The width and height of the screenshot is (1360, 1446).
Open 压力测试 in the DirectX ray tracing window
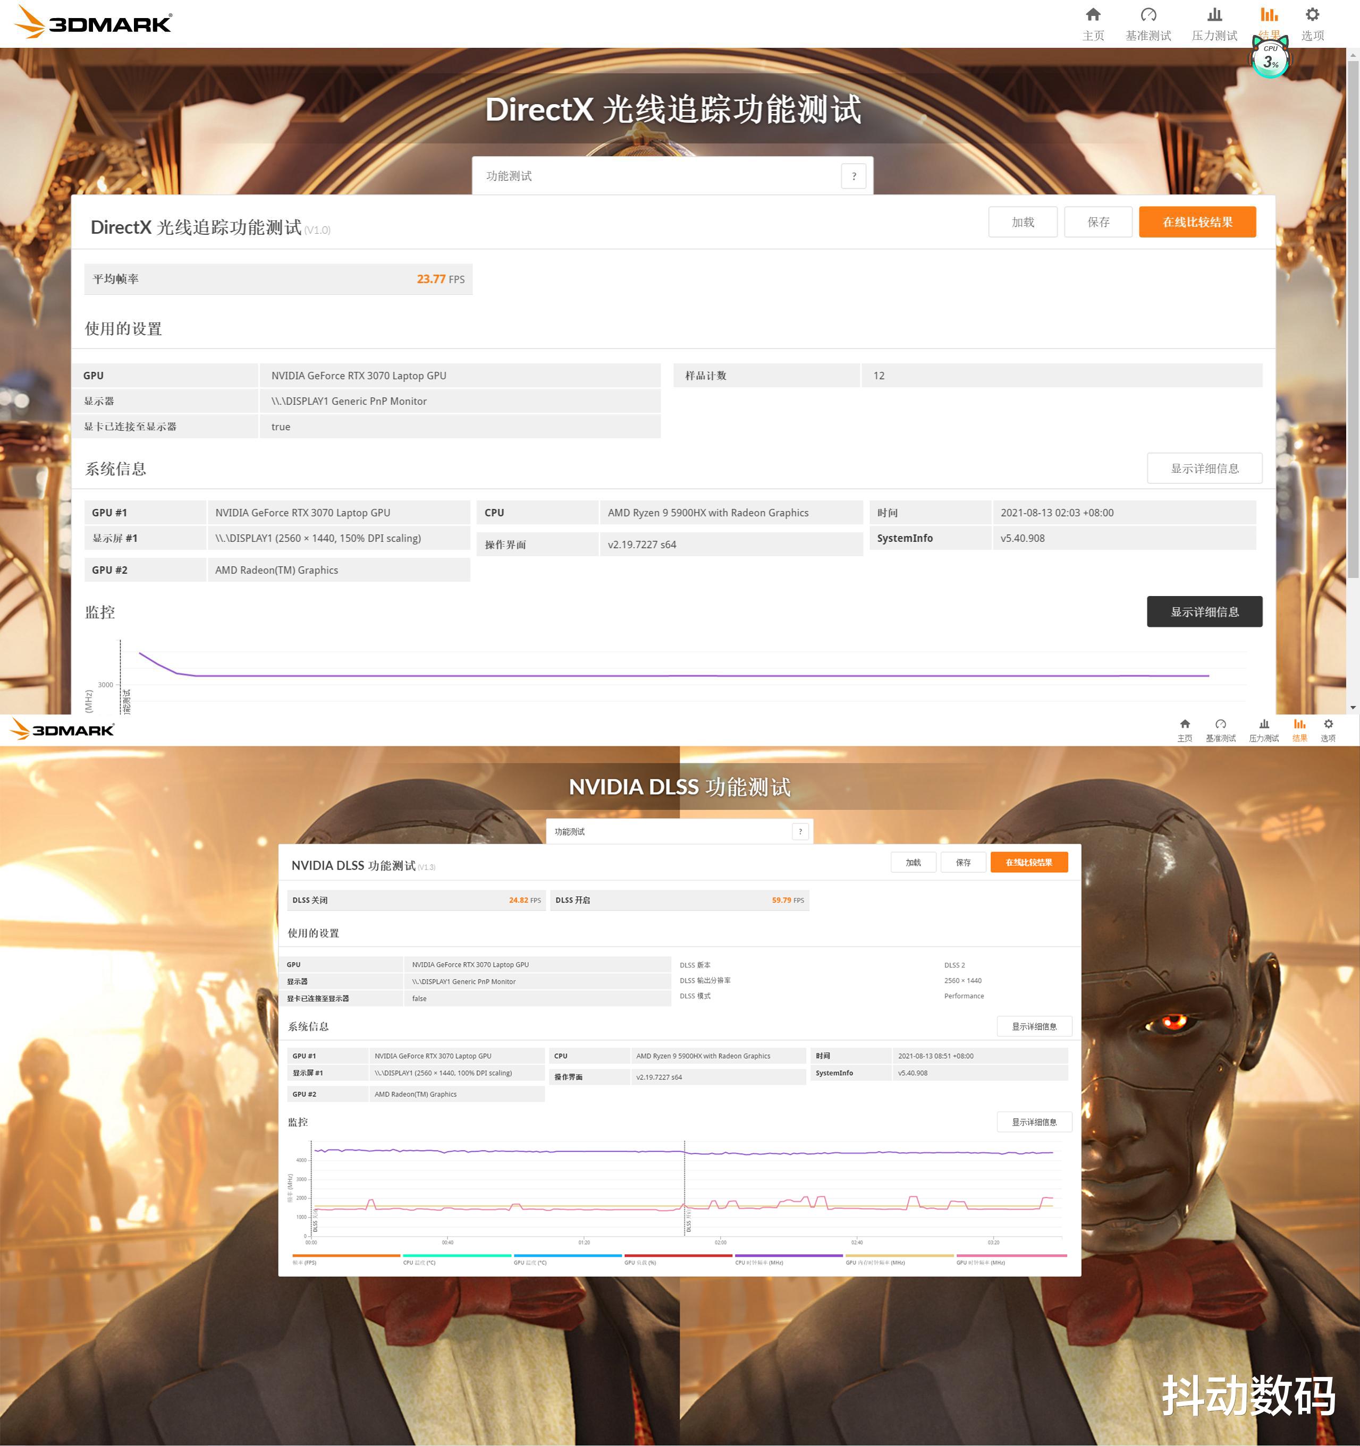(1214, 23)
